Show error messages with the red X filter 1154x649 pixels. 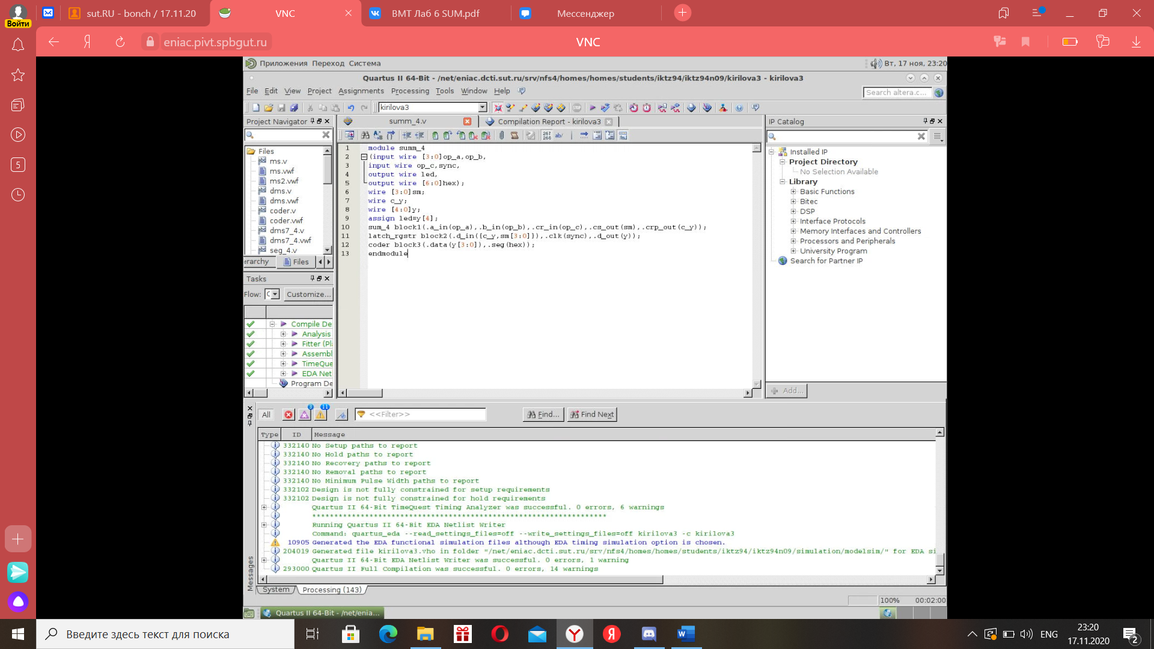click(x=288, y=415)
